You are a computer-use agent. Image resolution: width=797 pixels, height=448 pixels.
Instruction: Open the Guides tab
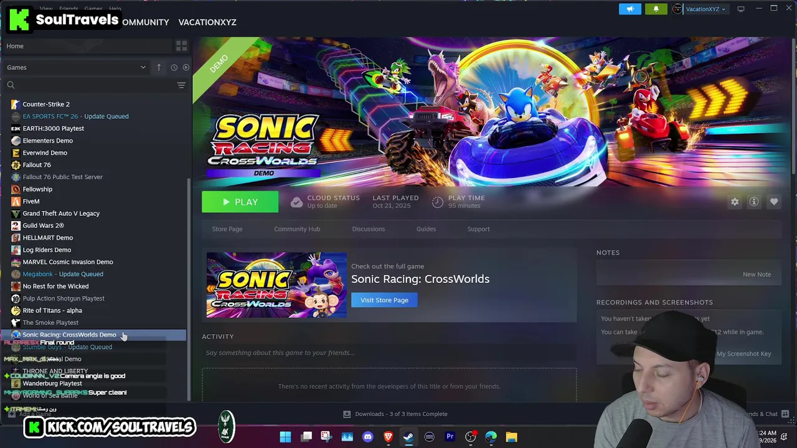[x=426, y=229]
